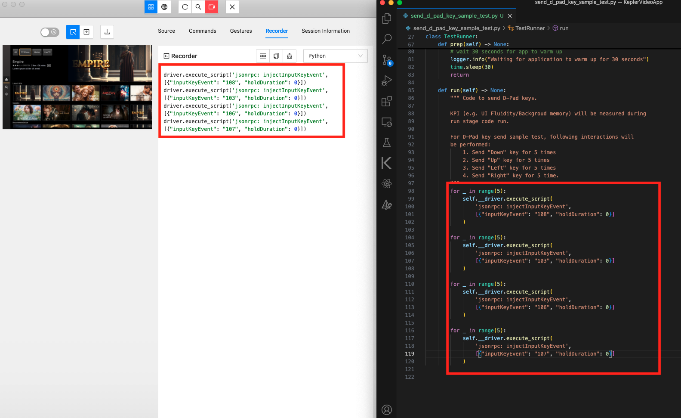Enable the tap by coordinates mode button
The image size is (681, 418).
(x=86, y=32)
